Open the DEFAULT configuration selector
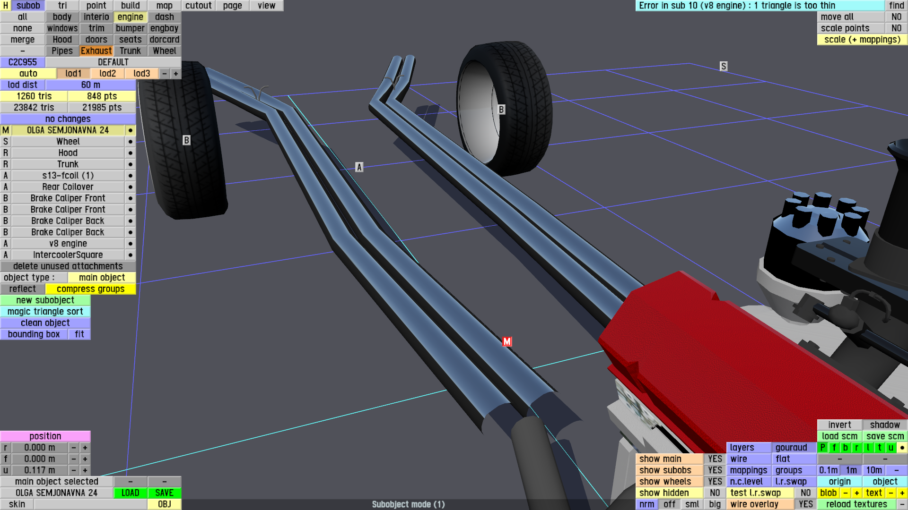Viewport: 908px width, 510px height. point(113,62)
